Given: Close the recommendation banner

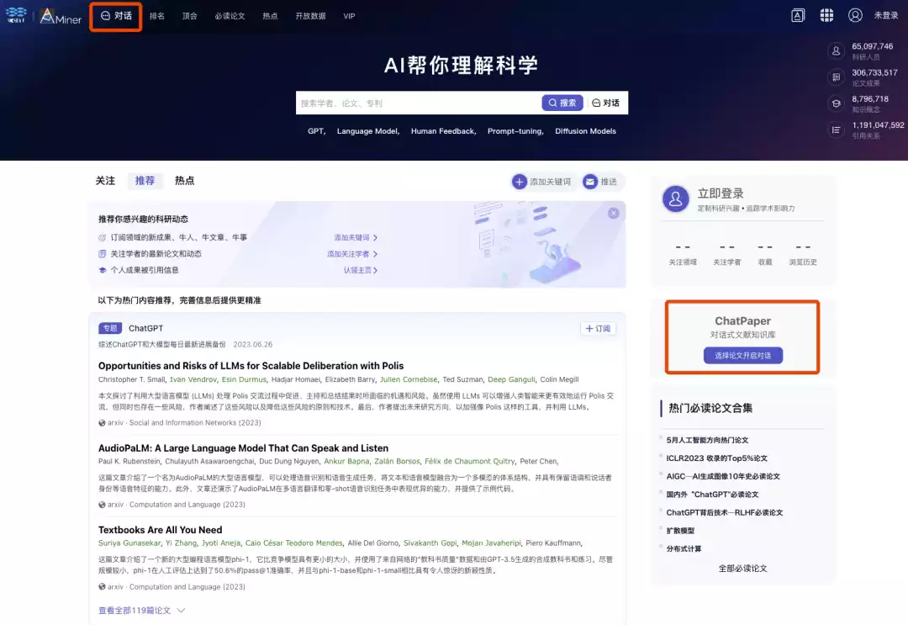Looking at the screenshot, I should [613, 213].
